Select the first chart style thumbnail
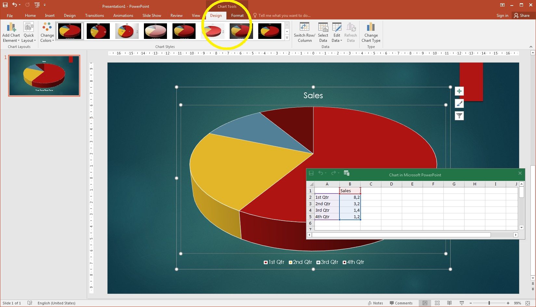Viewport: 536px width, 307px height. point(70,31)
